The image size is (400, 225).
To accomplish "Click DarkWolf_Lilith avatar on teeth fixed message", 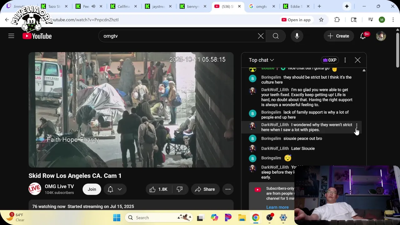I will 252,91.
